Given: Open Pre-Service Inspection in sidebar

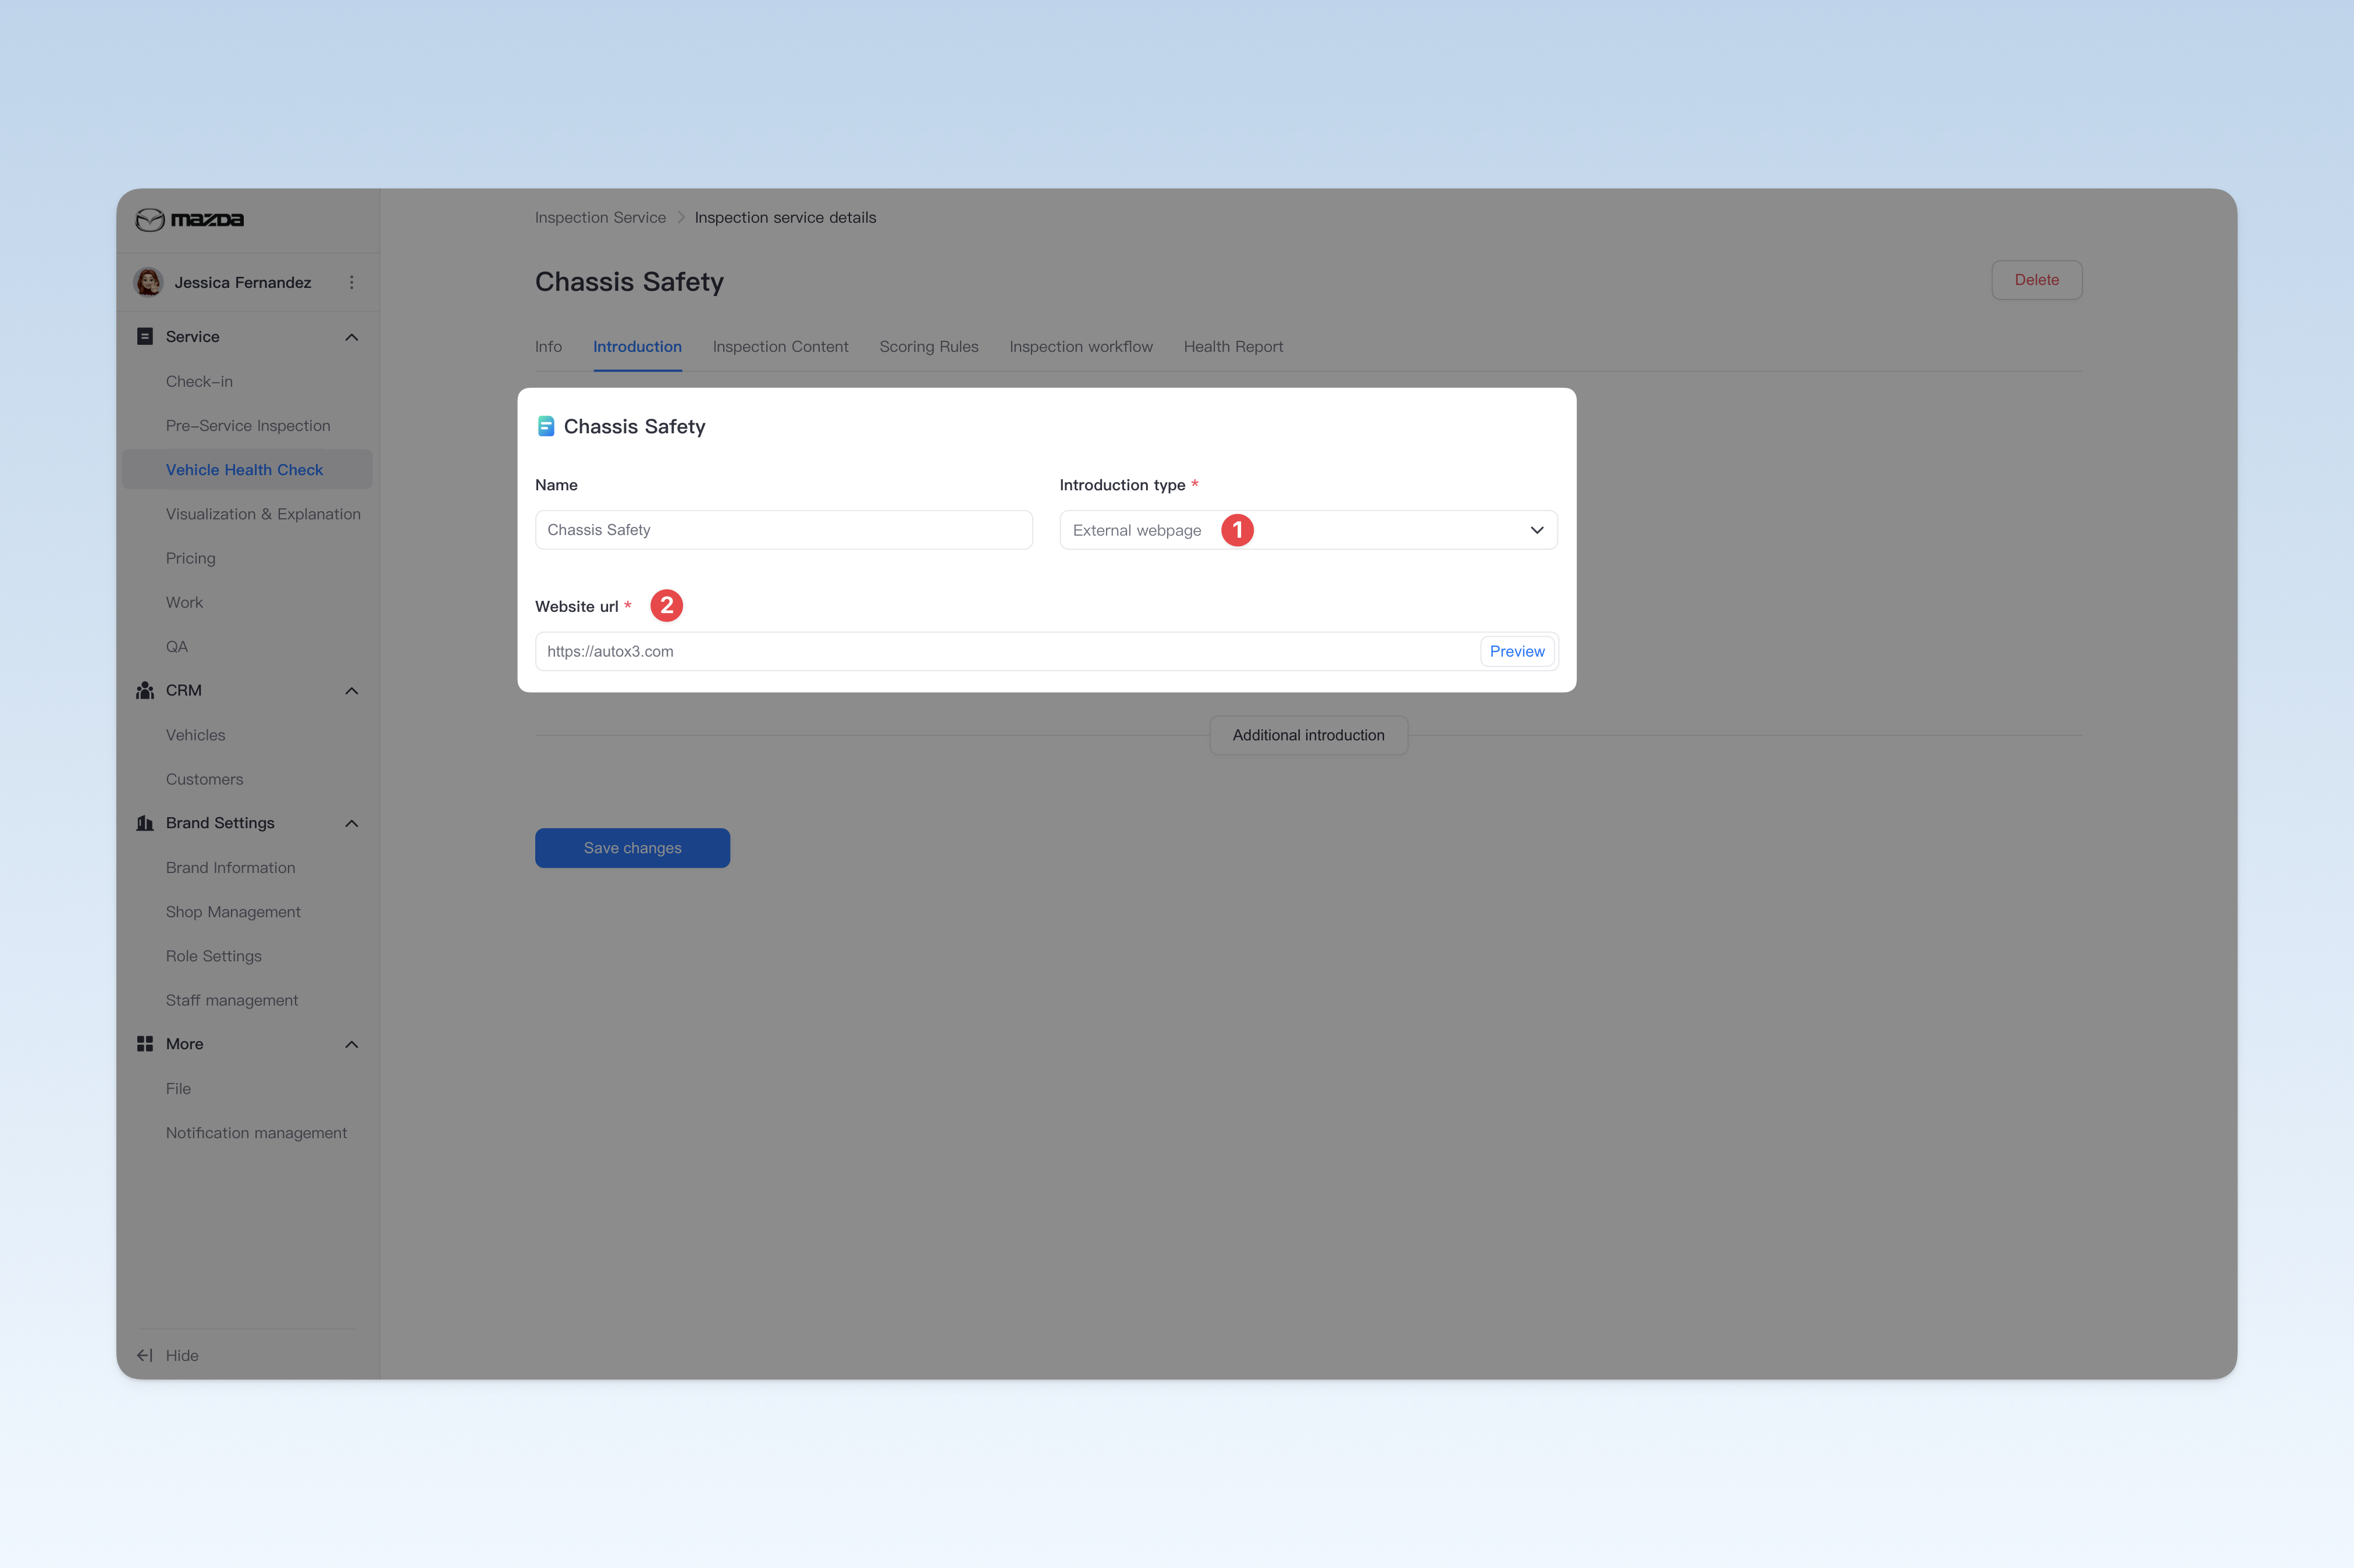Looking at the screenshot, I should tap(248, 425).
